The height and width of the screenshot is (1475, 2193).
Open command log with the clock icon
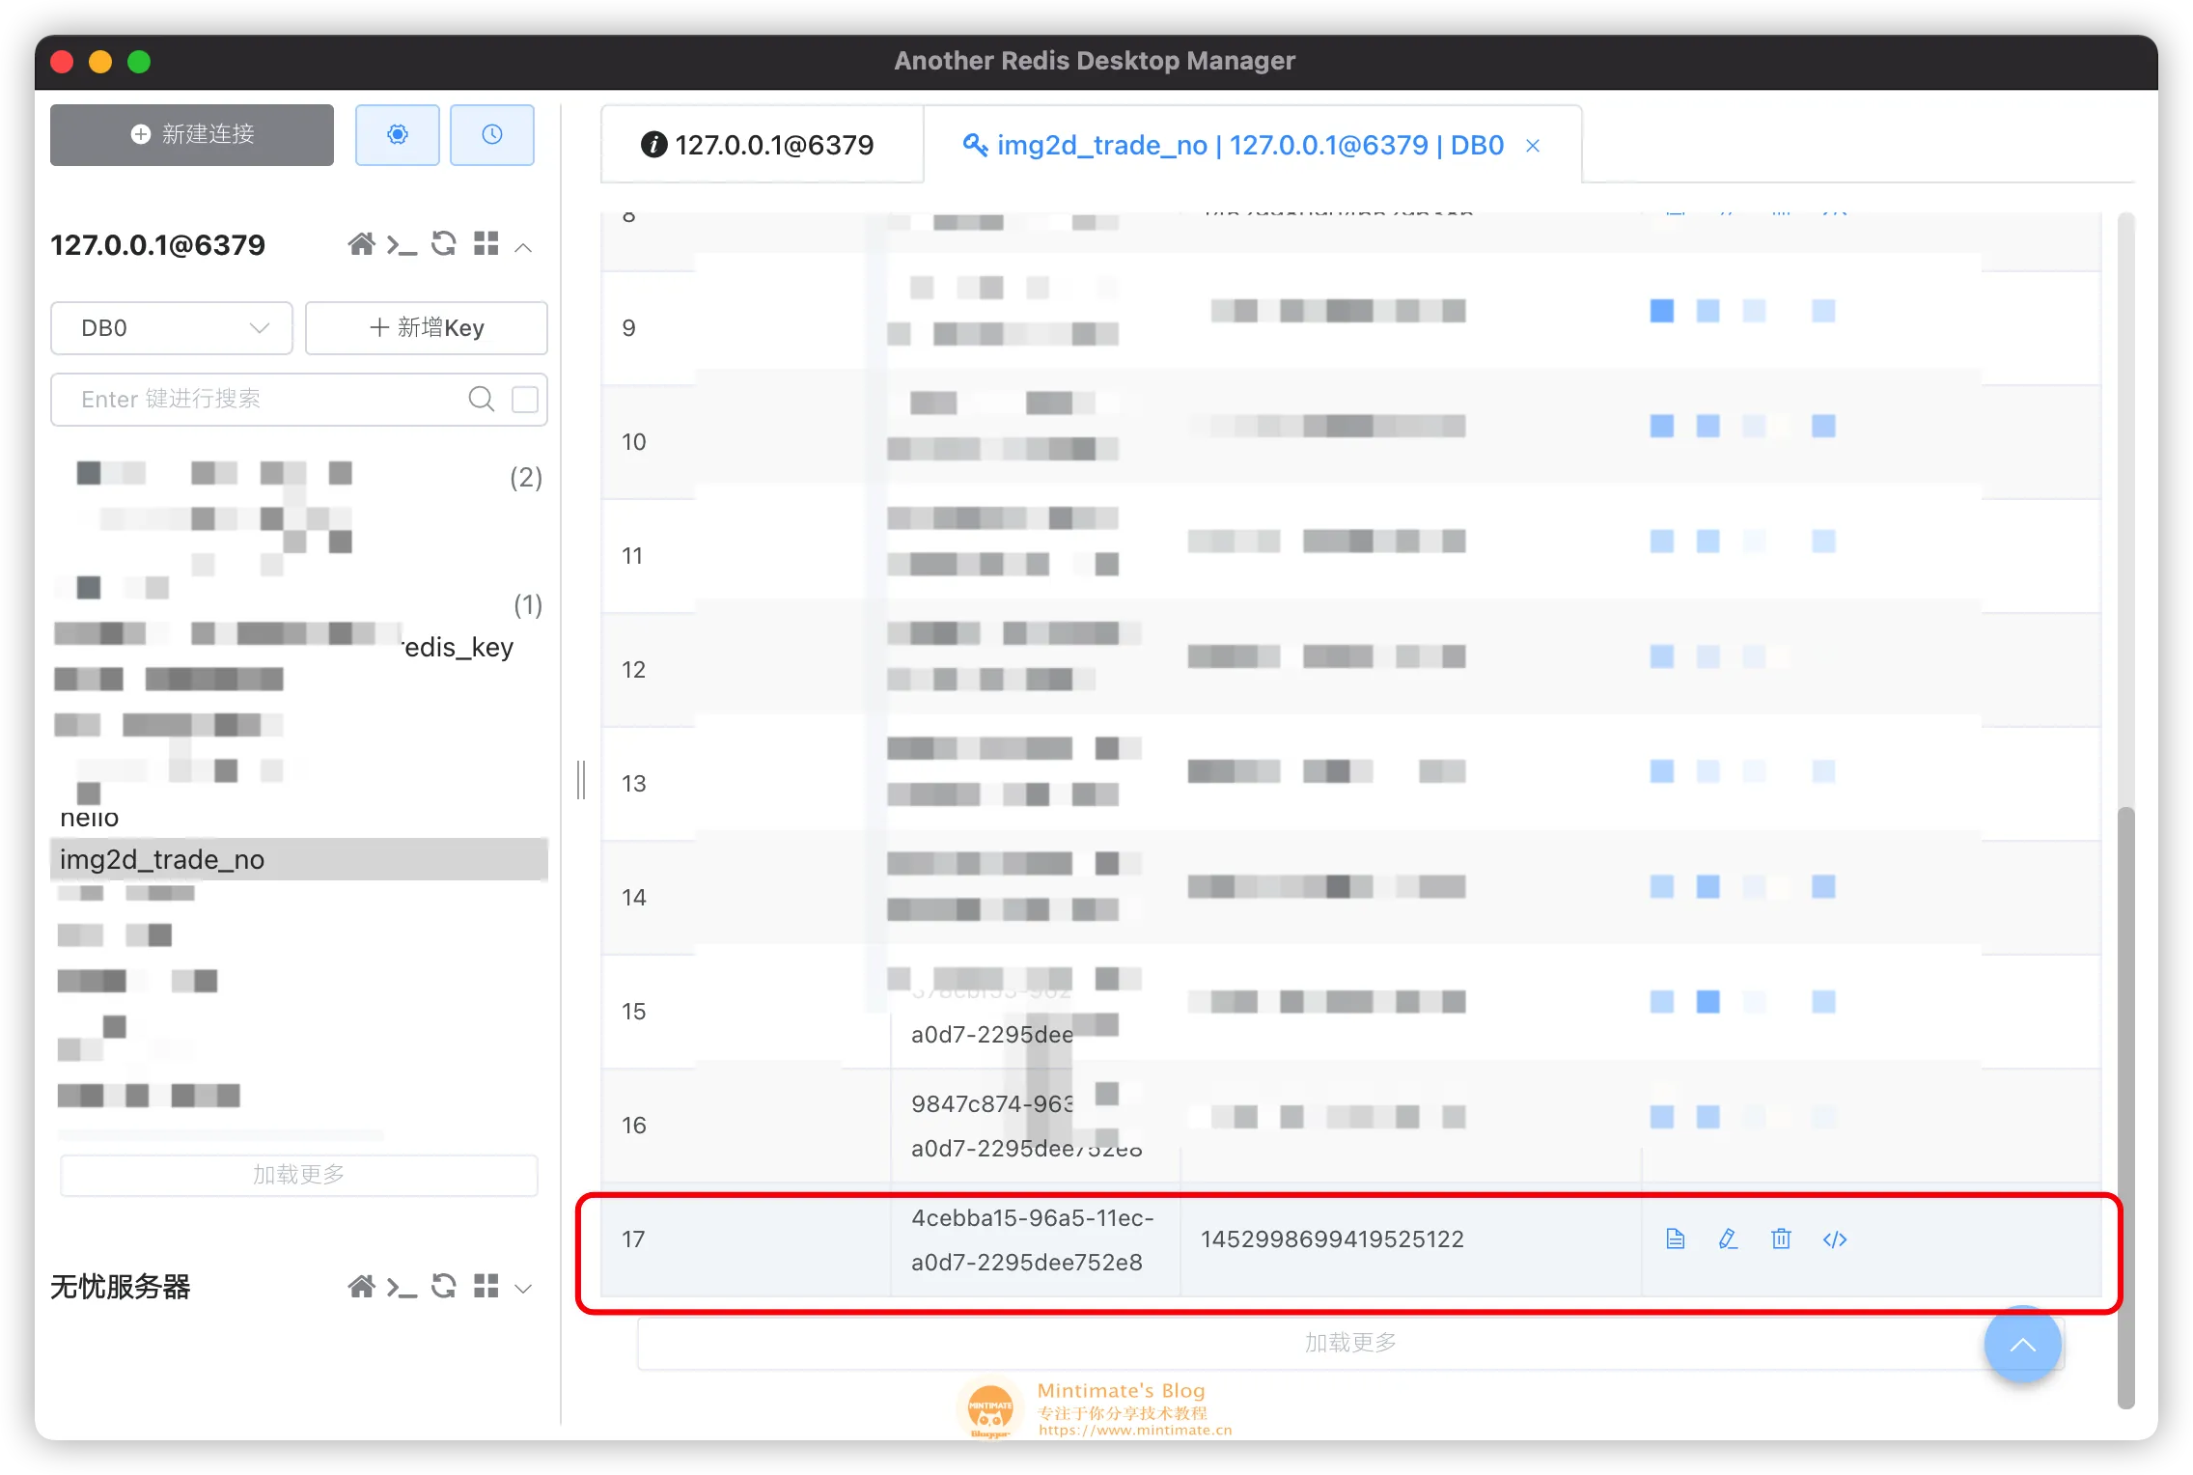click(x=492, y=135)
